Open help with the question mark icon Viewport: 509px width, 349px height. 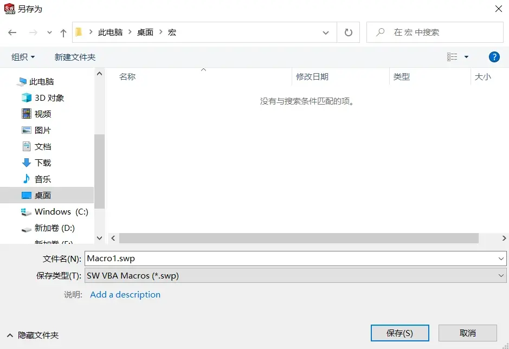coord(494,57)
